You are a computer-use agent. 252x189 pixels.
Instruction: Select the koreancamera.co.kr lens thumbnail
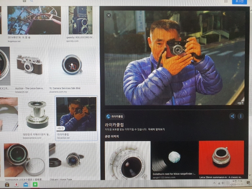coord(37,114)
